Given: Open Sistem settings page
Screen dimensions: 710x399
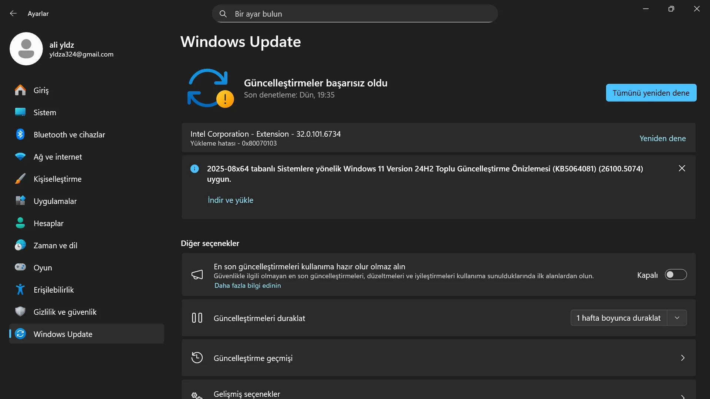Looking at the screenshot, I should coord(87,112).
